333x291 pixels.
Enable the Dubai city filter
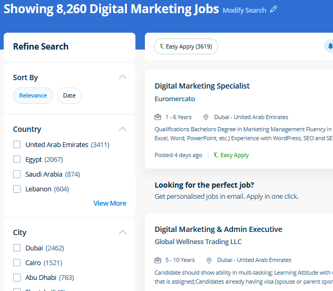pos(17,248)
